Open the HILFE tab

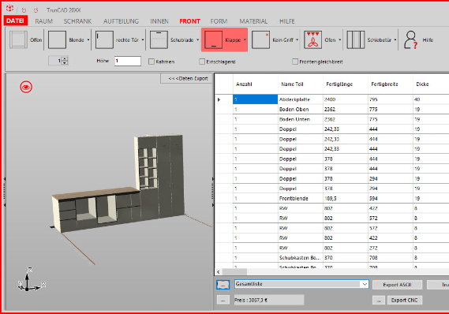287,21
